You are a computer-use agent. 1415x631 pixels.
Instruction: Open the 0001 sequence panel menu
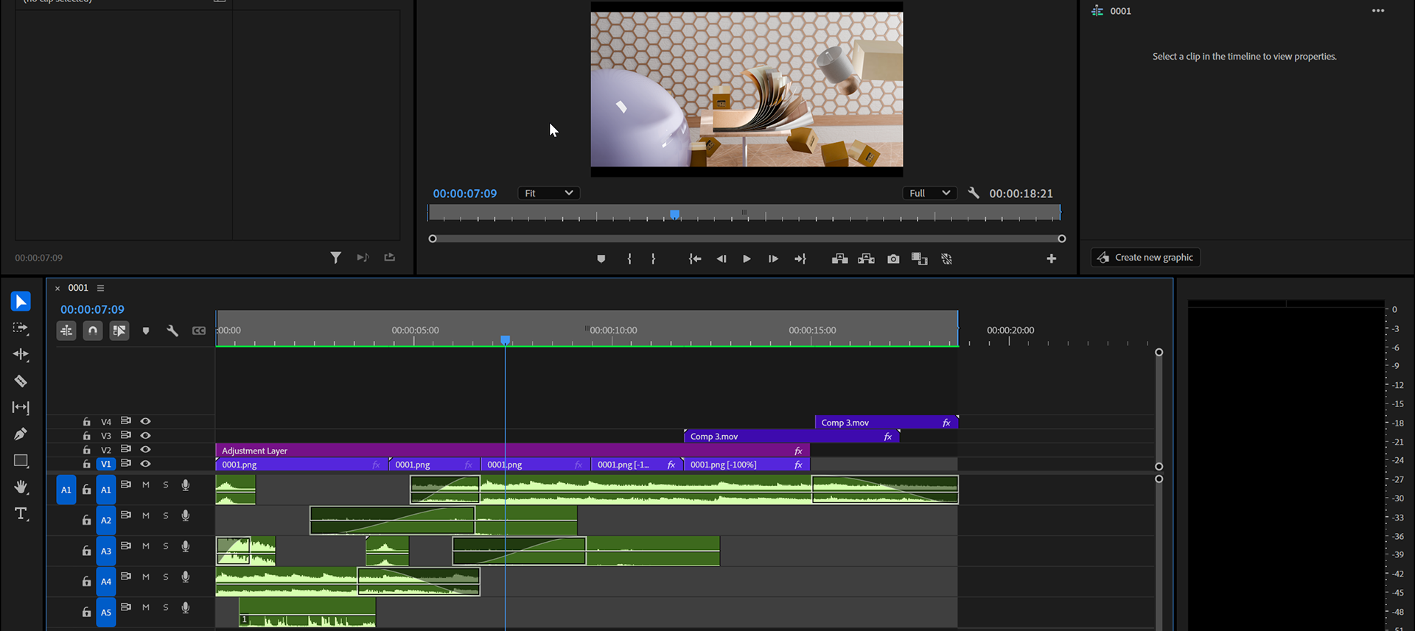[101, 288]
